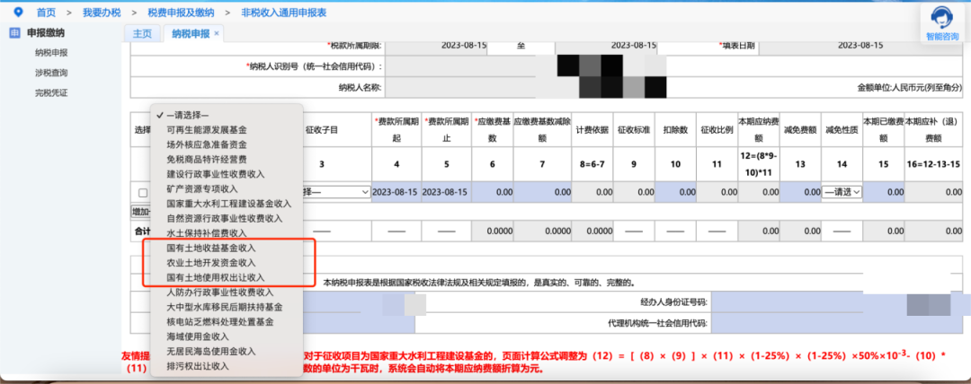
Task: Click the 申报缴纳 sidebar icon
Action: (x=14, y=33)
